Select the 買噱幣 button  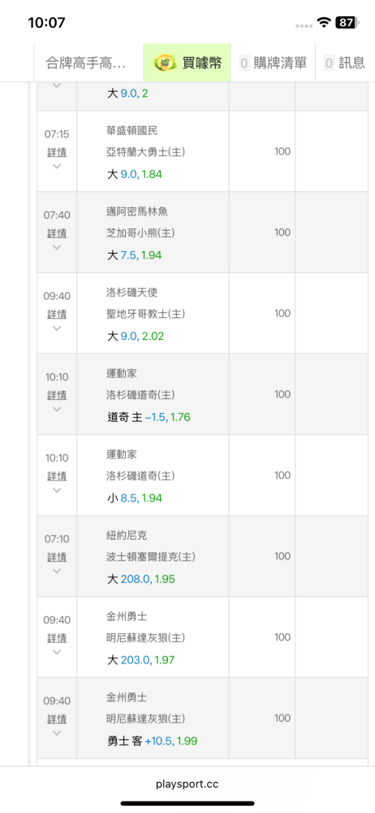click(187, 63)
